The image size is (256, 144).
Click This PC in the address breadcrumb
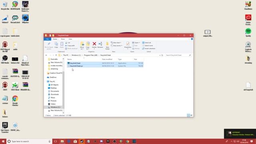tap(66, 55)
